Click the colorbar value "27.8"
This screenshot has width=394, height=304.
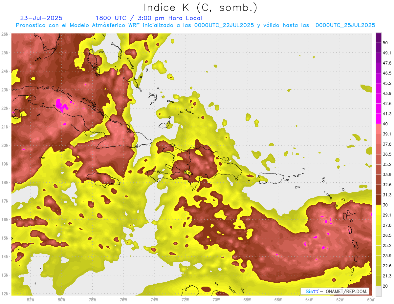point(387,225)
